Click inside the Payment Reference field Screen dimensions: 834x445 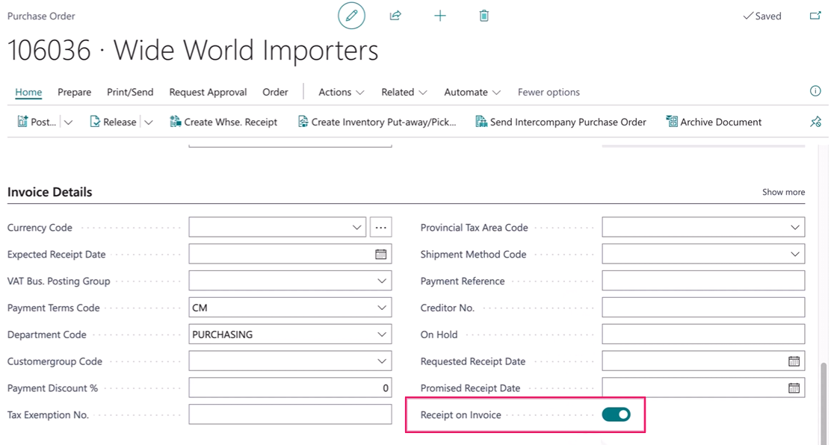point(702,280)
